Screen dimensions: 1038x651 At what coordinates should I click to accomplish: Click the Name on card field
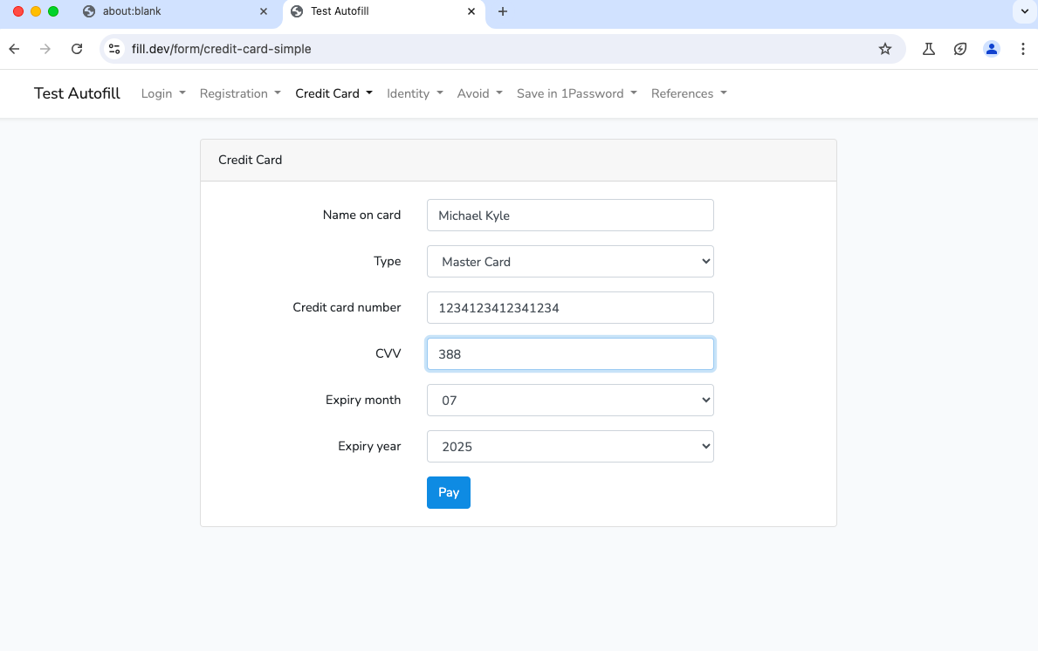tap(570, 215)
